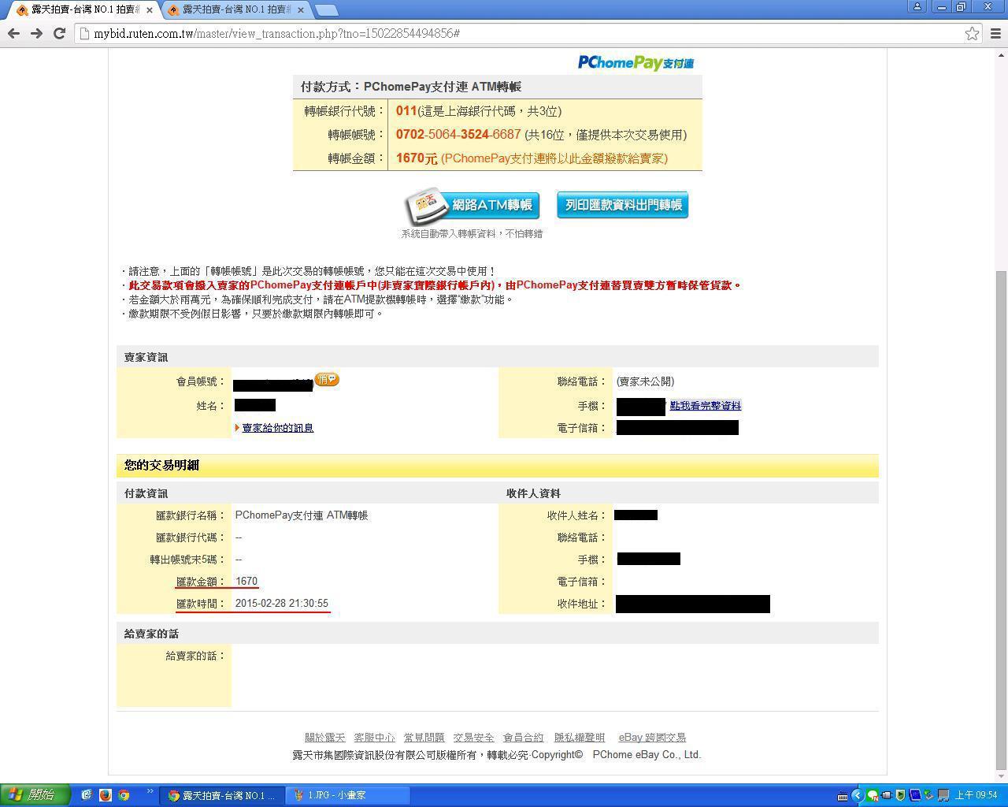Click the 您的交易明細 section header
The width and height of the screenshot is (1008, 807).
click(x=497, y=466)
